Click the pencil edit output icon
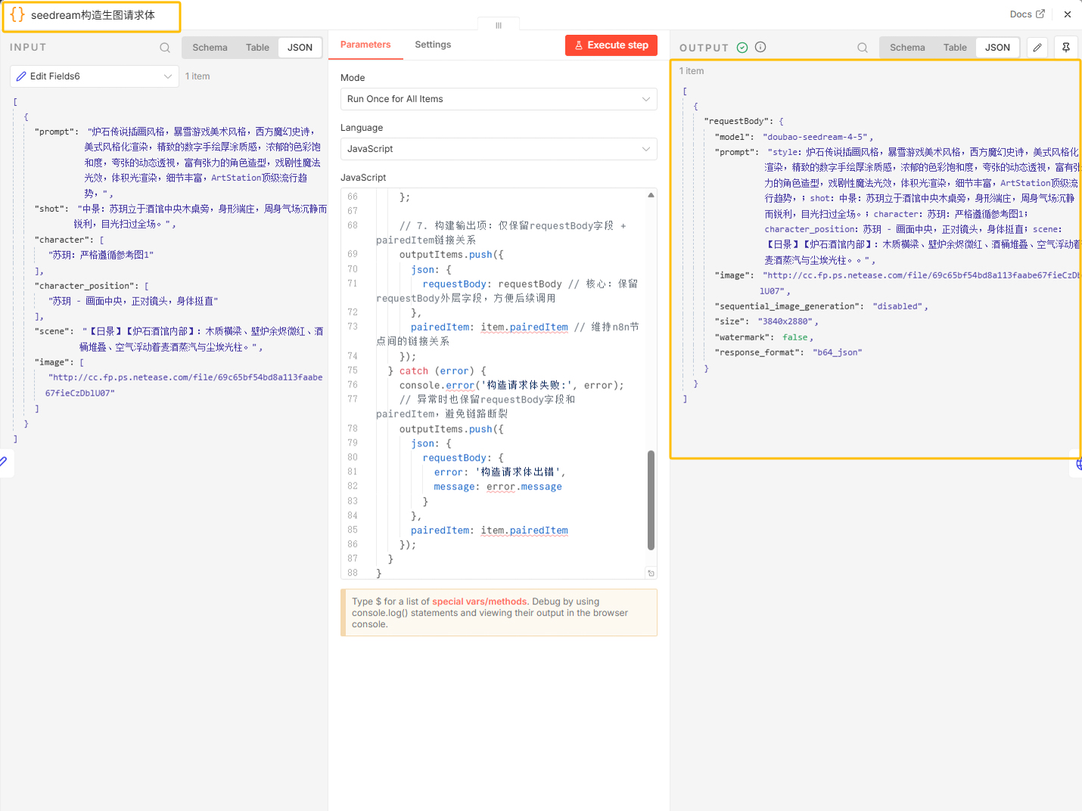The height and width of the screenshot is (811, 1082). coord(1037,48)
